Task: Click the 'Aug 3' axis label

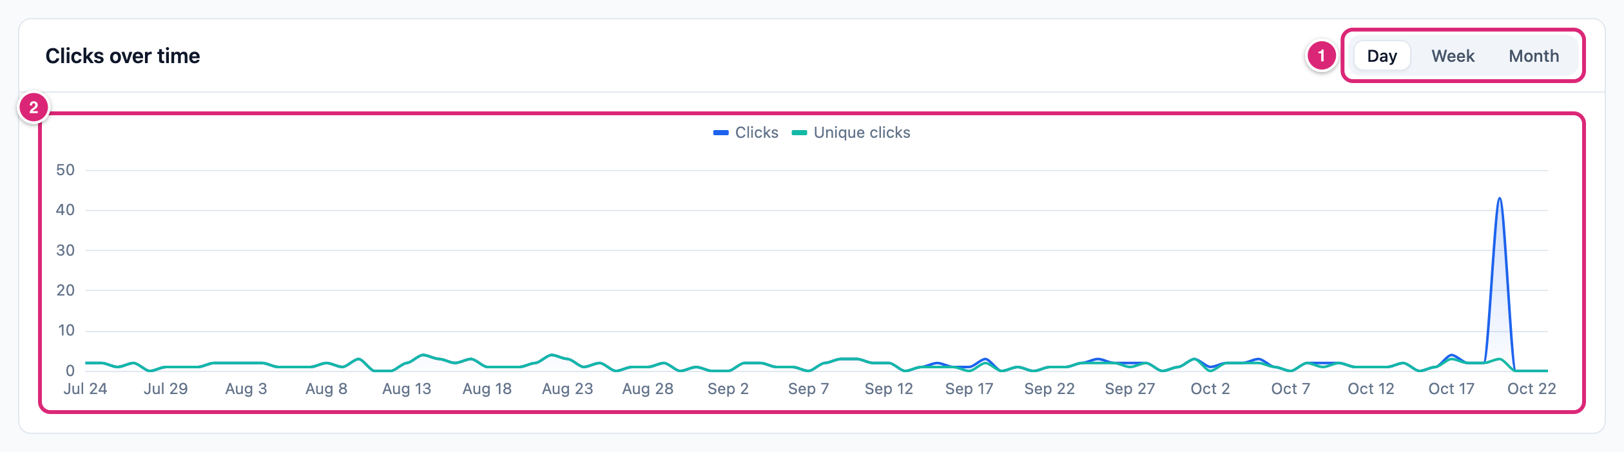Action: point(246,389)
